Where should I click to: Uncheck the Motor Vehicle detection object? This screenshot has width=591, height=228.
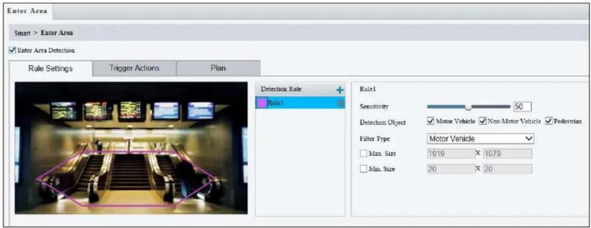point(430,121)
